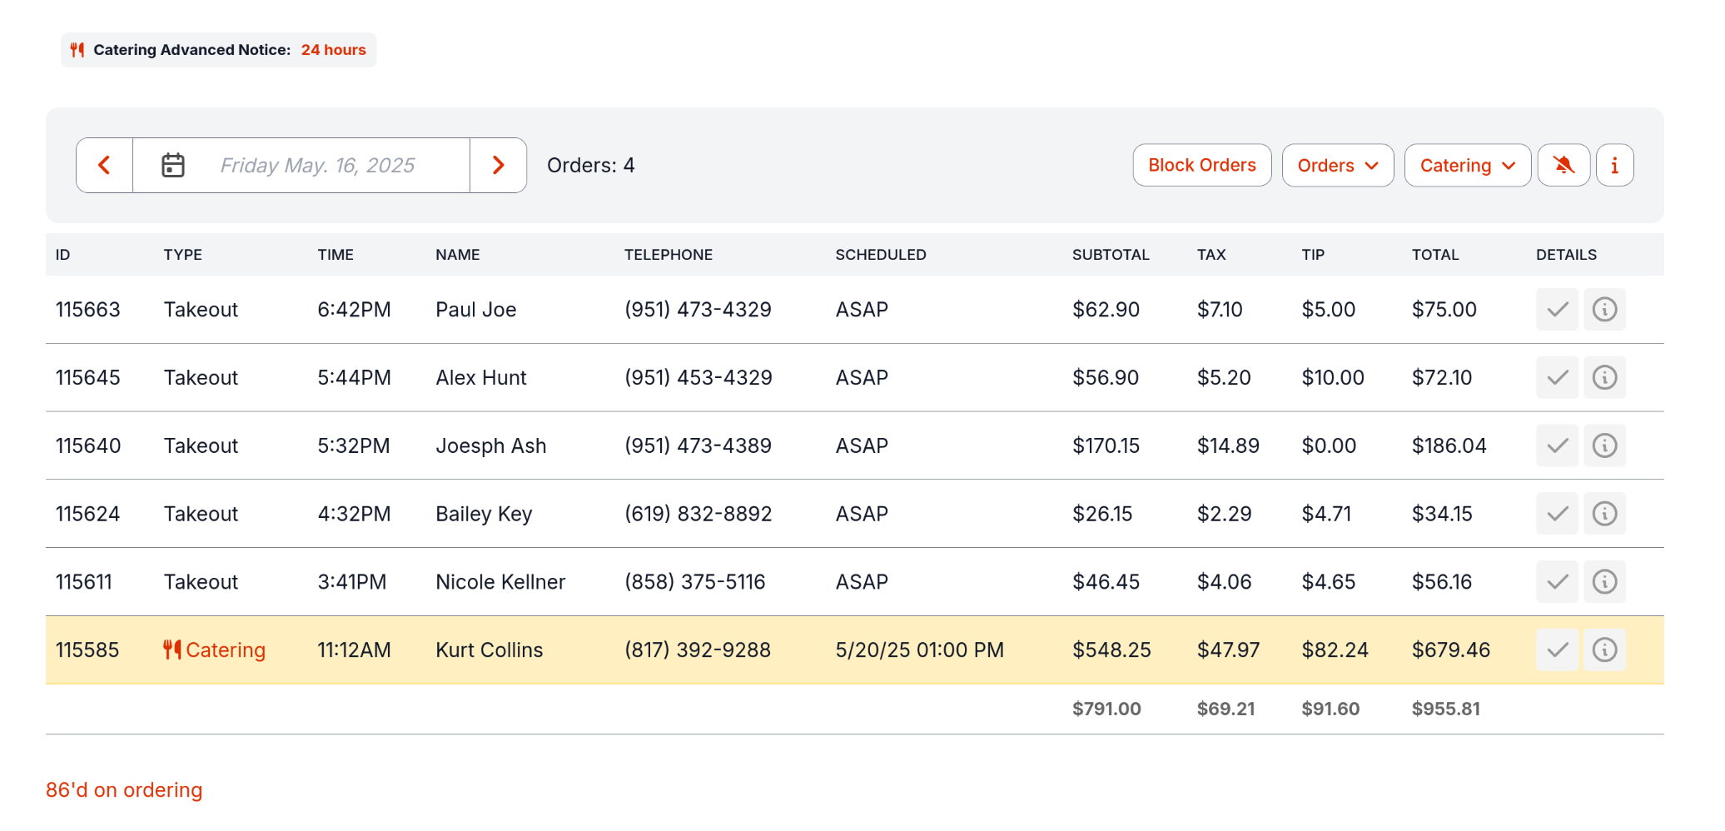Viewport: 1725px width, 831px height.
Task: Expand the Catering dropdown
Action: (x=1467, y=165)
